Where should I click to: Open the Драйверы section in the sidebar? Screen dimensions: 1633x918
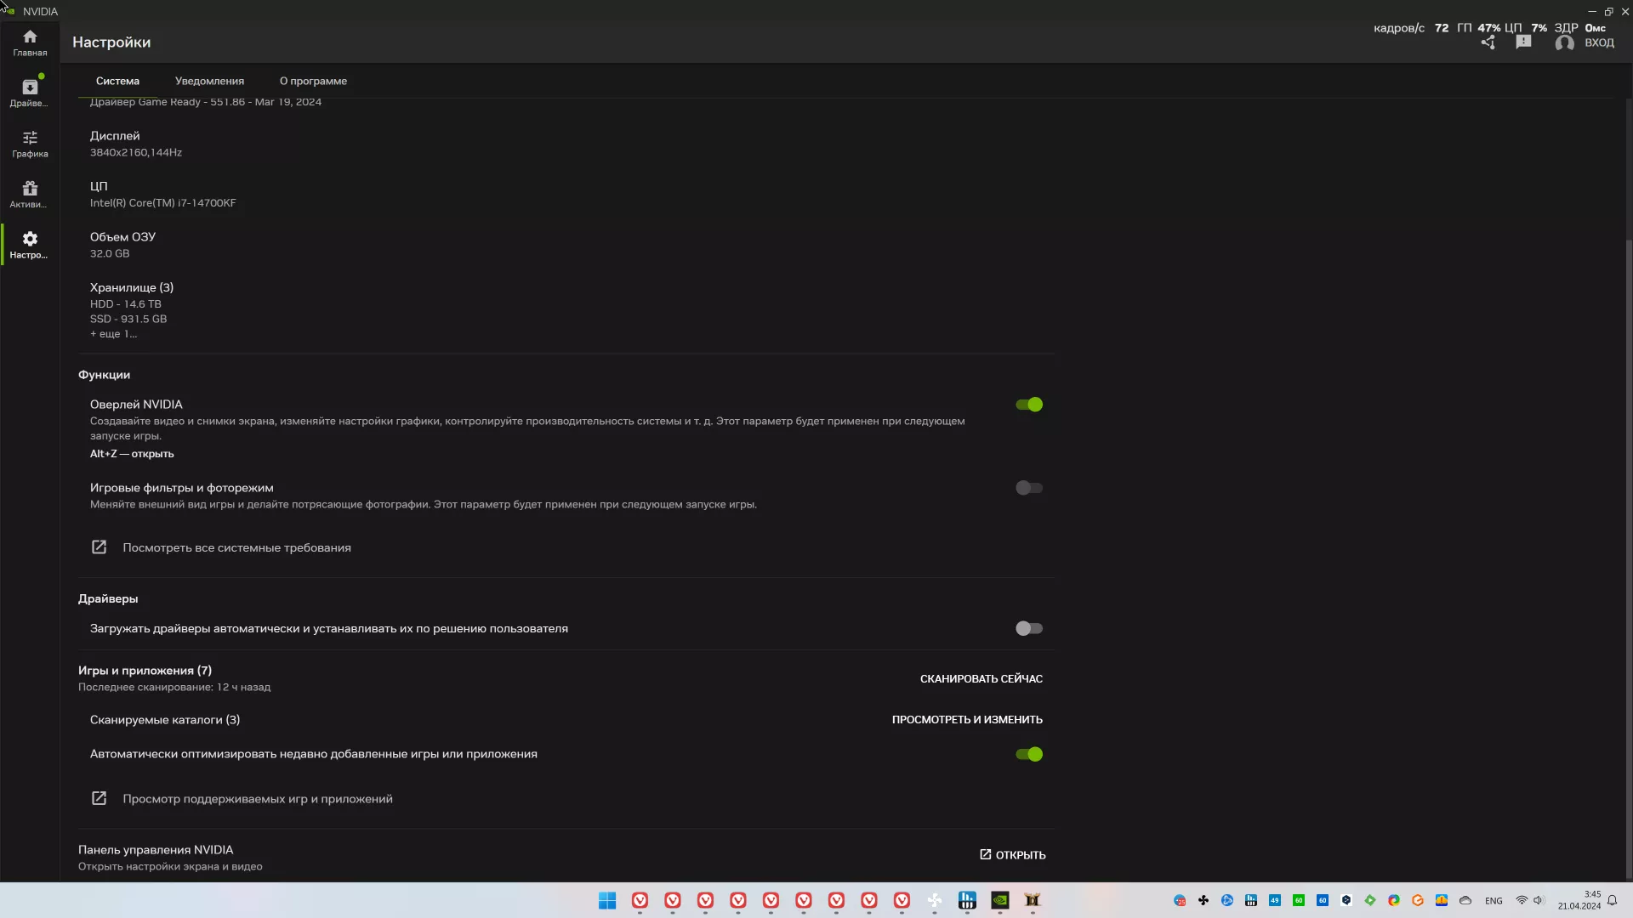pos(30,93)
